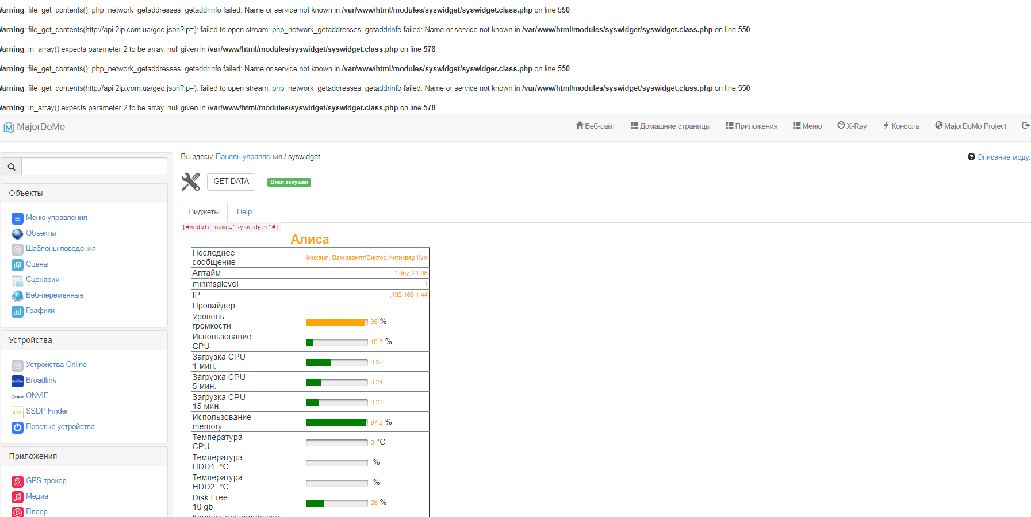
Task: Click the GET DATA button
Action: [231, 182]
